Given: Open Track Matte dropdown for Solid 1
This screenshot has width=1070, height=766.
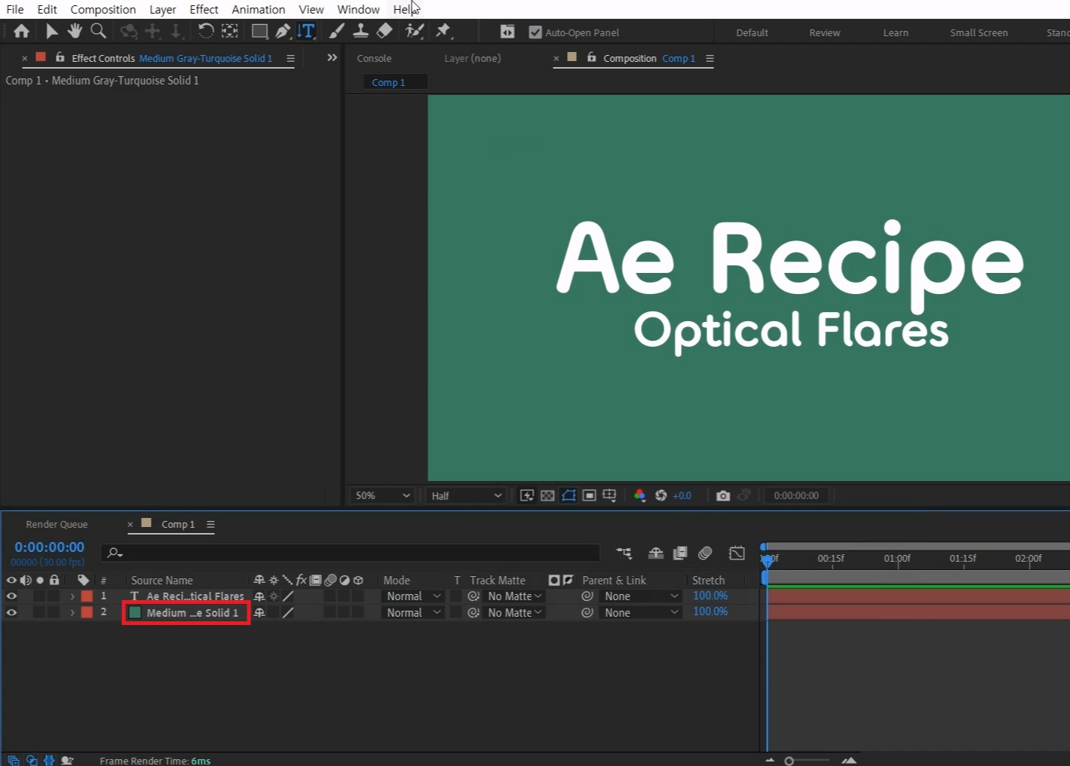Looking at the screenshot, I should point(515,612).
